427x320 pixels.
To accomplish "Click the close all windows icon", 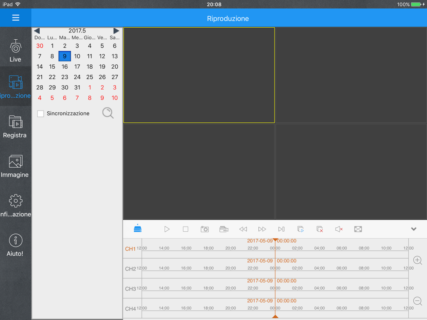I will (320, 229).
